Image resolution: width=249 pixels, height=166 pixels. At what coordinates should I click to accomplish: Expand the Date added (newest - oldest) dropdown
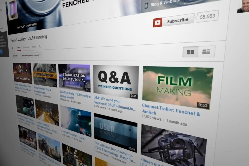point(31,55)
